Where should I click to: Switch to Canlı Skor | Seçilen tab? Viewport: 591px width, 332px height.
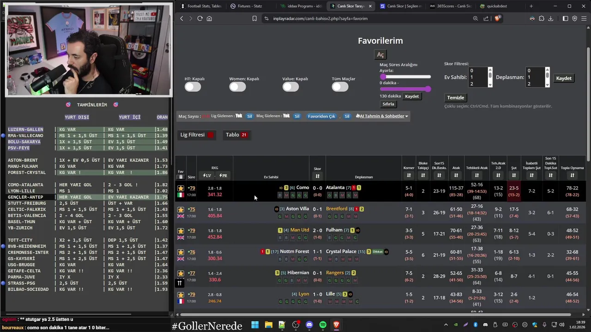point(400,6)
